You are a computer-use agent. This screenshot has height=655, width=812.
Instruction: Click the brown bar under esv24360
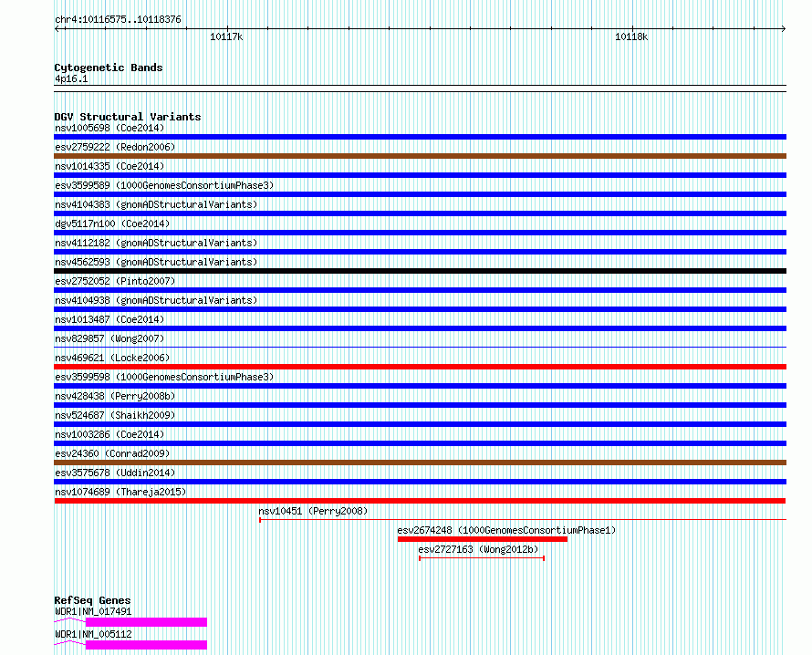[x=420, y=463]
